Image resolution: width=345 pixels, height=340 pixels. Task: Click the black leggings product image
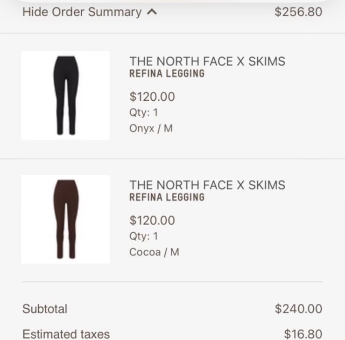[66, 96]
